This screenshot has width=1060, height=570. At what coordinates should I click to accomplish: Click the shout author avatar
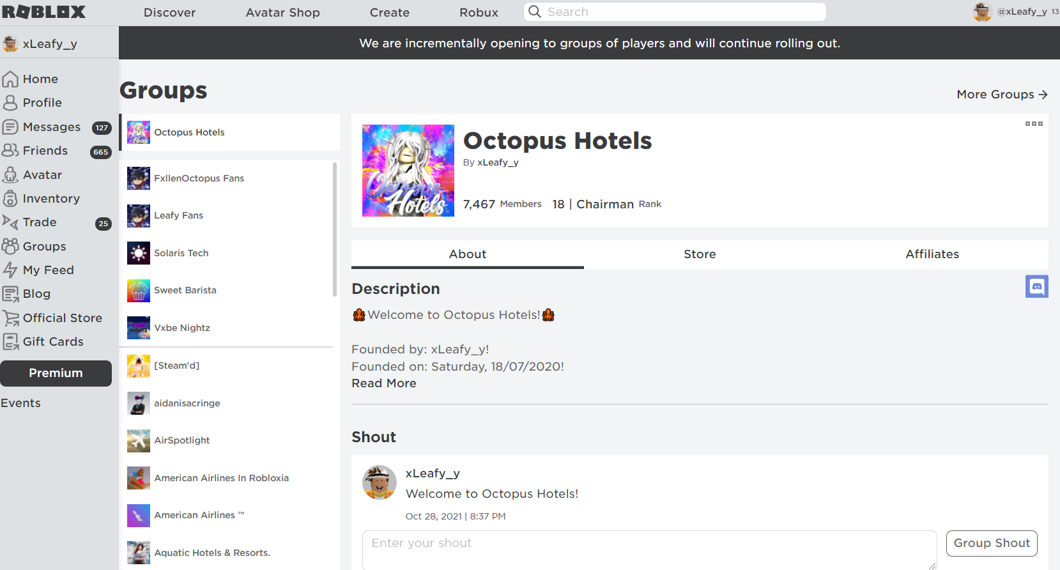[380, 482]
